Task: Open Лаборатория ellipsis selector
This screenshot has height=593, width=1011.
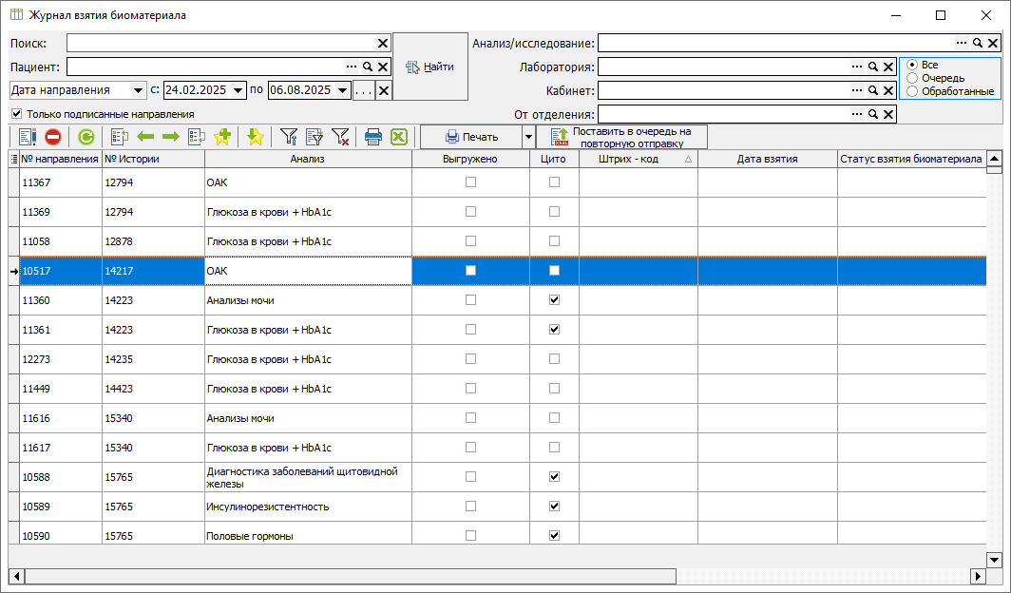Action: (x=857, y=67)
